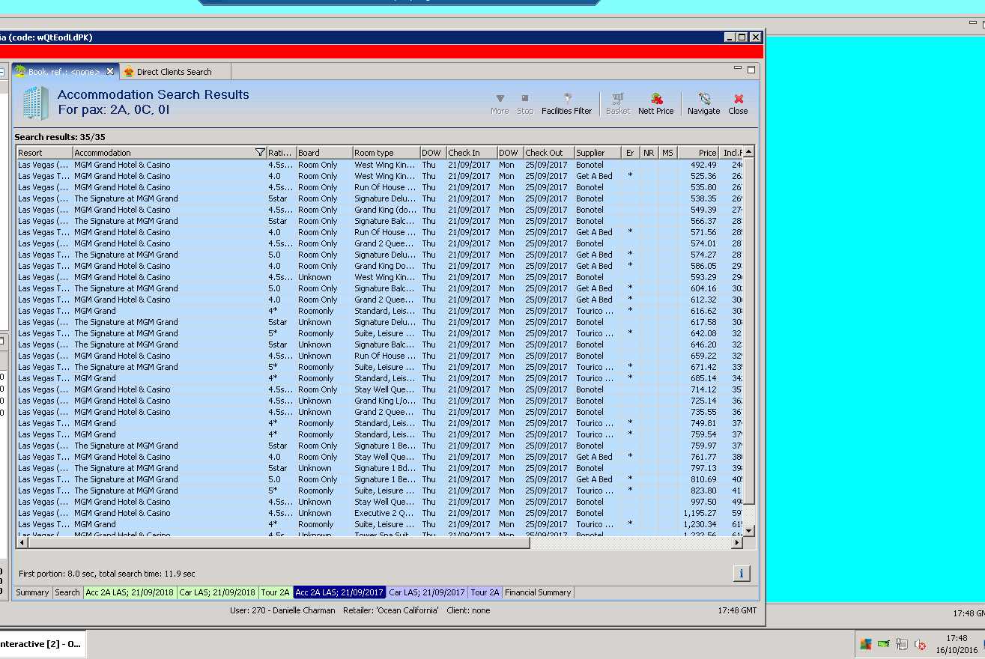Click the blue info button

click(x=741, y=574)
